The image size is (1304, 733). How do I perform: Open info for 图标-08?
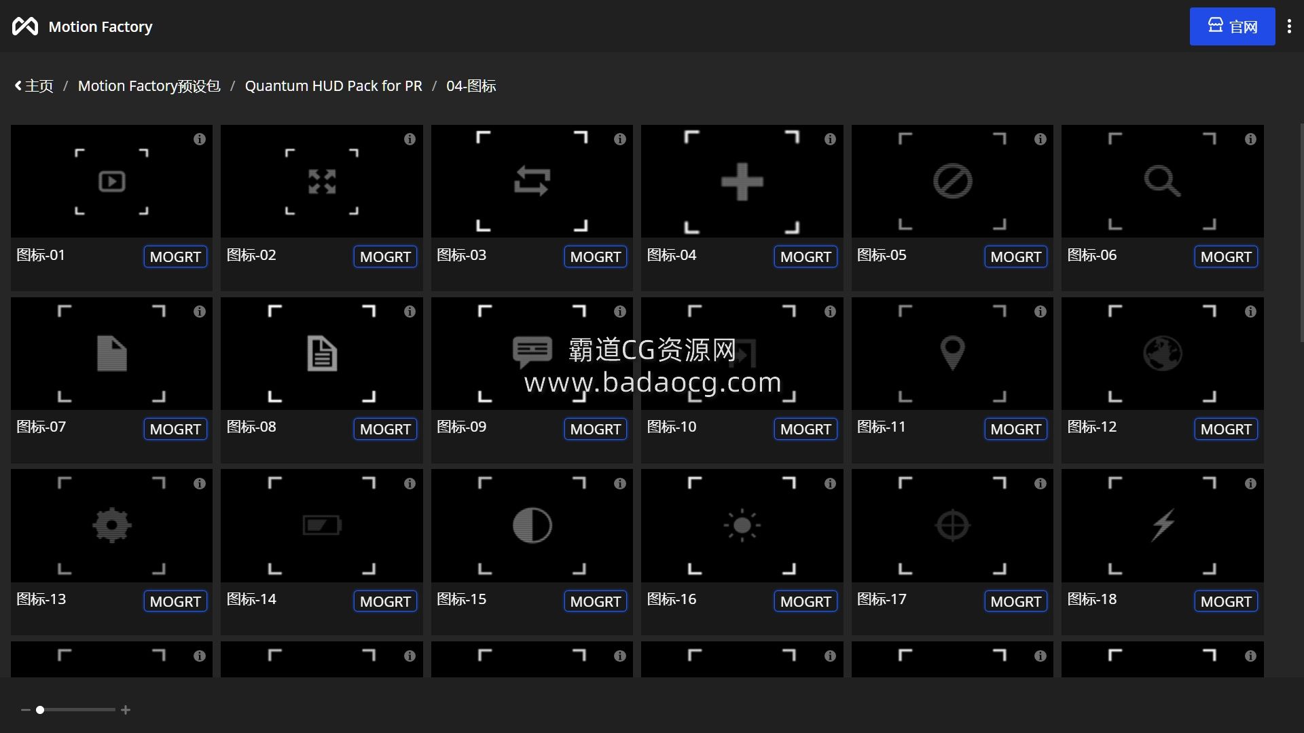pyautogui.click(x=410, y=312)
